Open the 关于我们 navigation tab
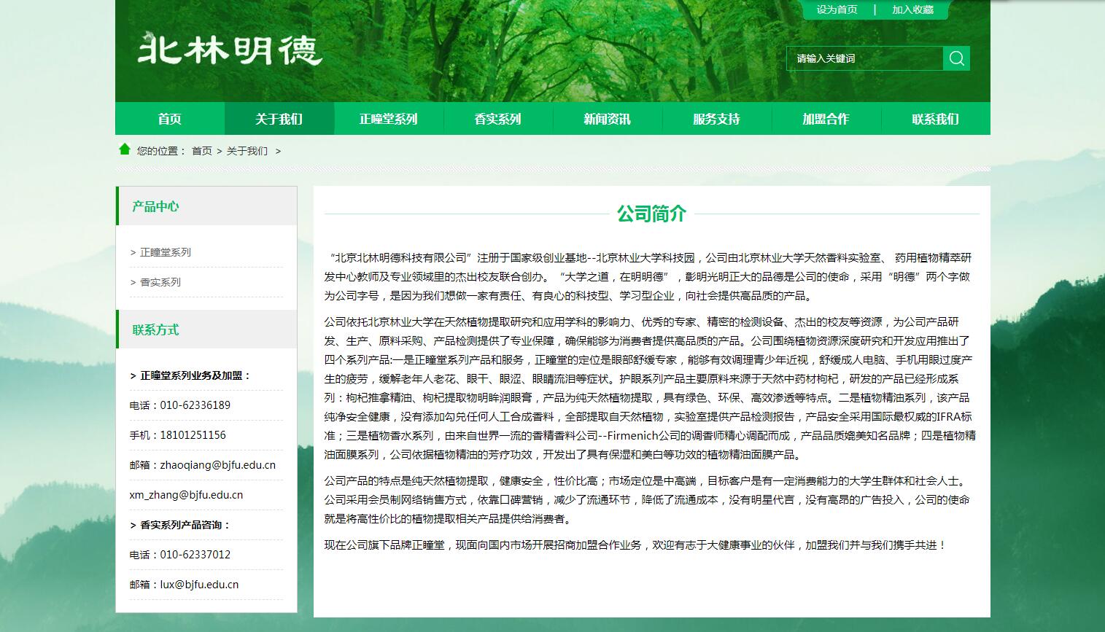Image resolution: width=1105 pixels, height=632 pixels. pyautogui.click(x=279, y=119)
